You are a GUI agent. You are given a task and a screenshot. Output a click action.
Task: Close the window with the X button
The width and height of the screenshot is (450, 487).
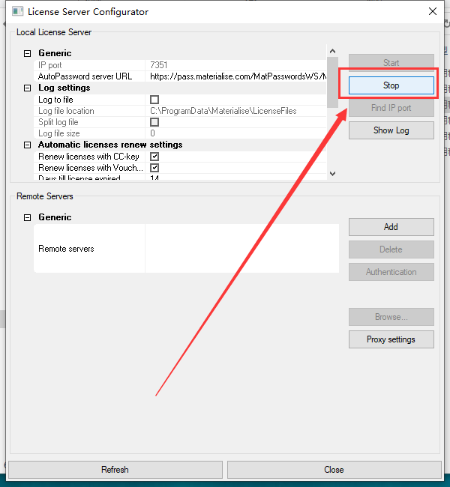432,11
